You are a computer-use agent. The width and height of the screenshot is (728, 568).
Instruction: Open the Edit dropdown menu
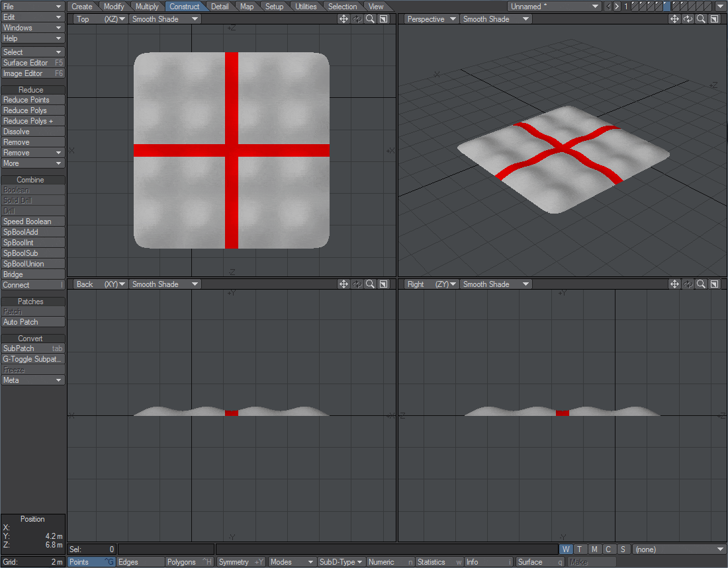click(x=32, y=17)
